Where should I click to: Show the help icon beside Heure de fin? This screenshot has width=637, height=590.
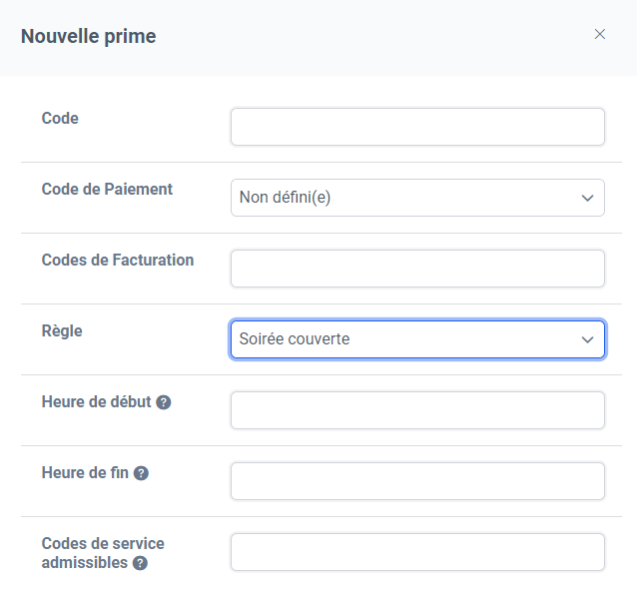[x=141, y=473]
